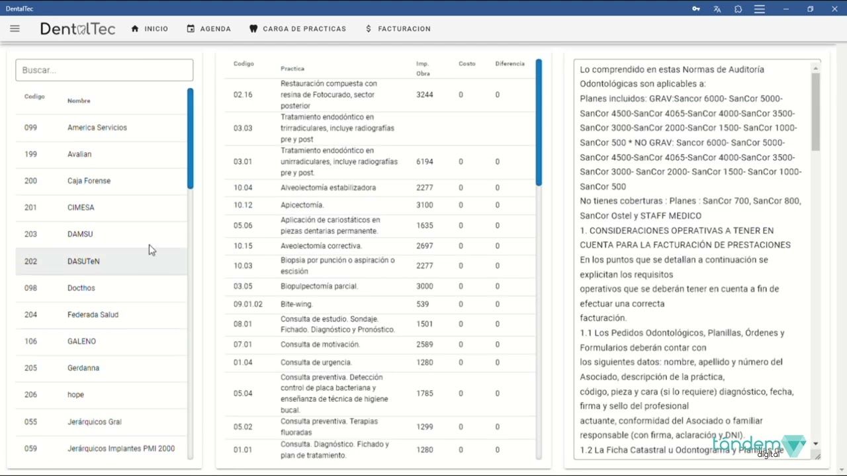Click the calendar icon beside AGENDA
The image size is (847, 476).
[x=191, y=29]
